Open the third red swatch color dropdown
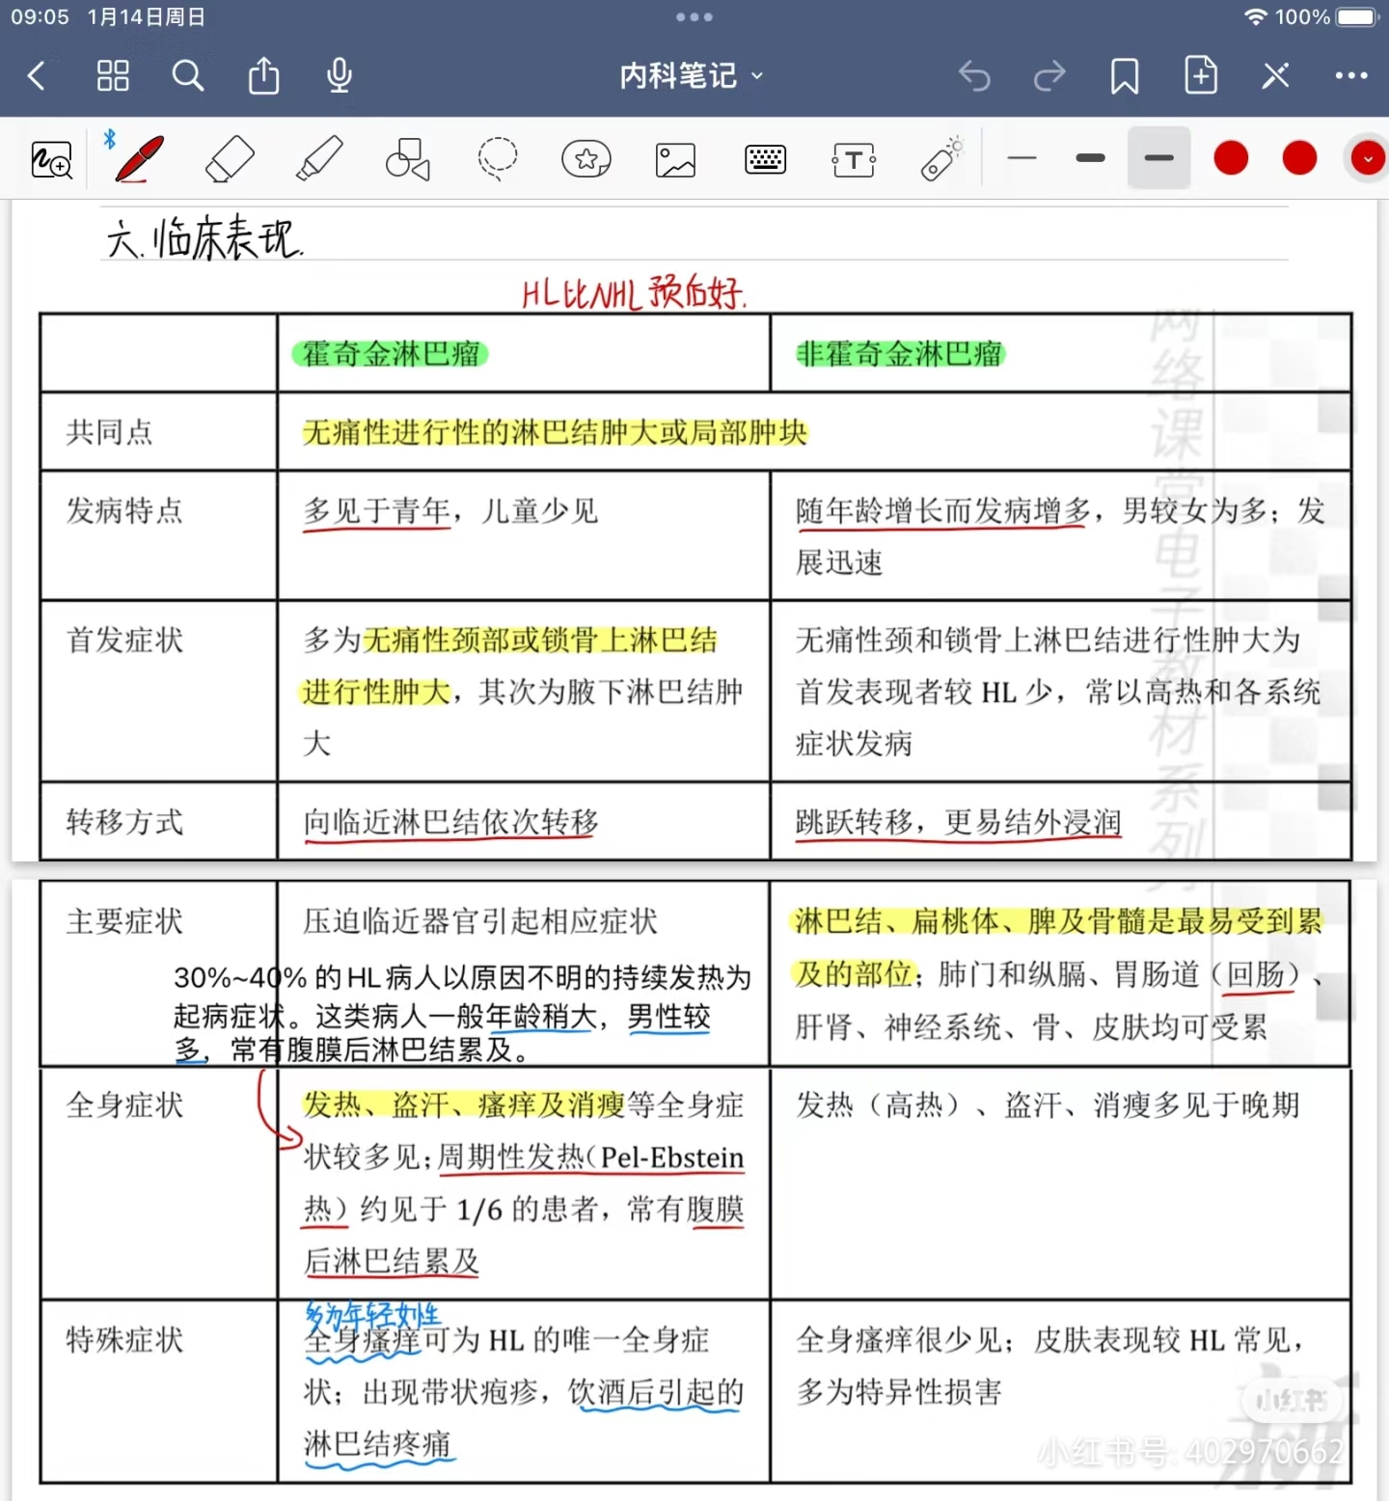The image size is (1389, 1501). [x=1368, y=158]
